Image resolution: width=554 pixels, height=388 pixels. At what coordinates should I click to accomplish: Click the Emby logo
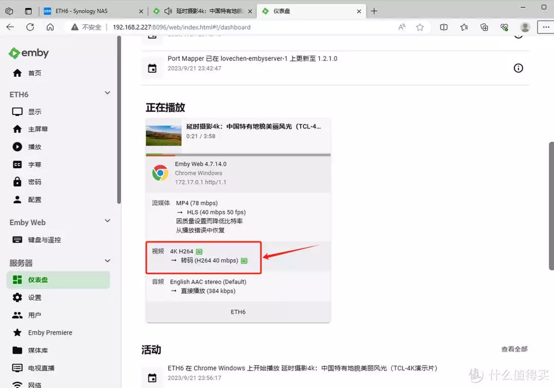click(29, 53)
